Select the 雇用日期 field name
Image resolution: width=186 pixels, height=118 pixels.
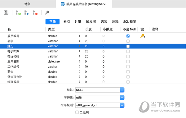pos(13,61)
